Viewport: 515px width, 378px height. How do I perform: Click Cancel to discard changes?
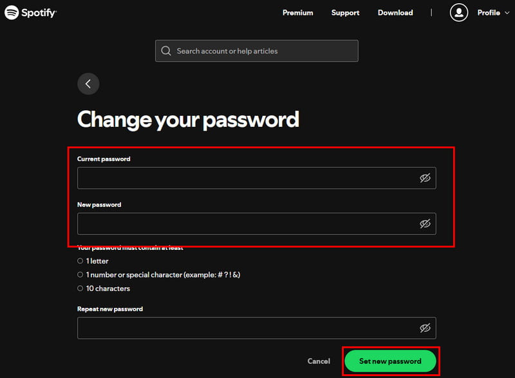[319, 361]
